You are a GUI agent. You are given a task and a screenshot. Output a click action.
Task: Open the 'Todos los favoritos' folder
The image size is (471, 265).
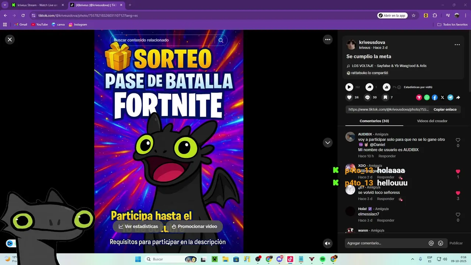[x=452, y=25]
